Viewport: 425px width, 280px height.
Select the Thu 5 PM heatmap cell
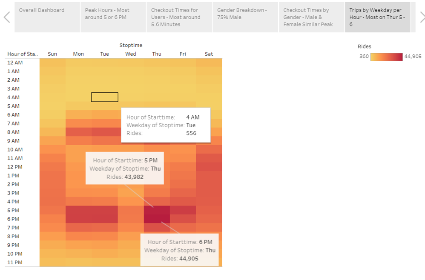[157, 210]
